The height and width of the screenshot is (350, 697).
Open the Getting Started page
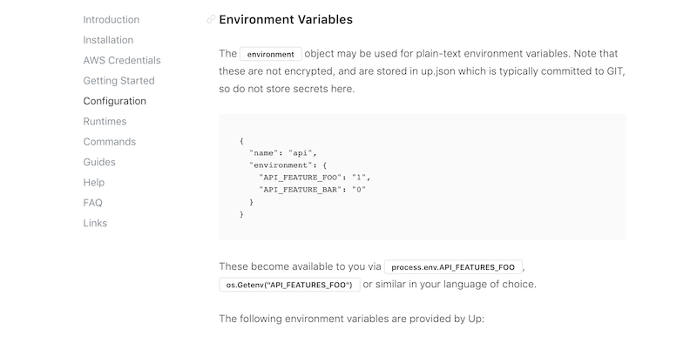pyautogui.click(x=118, y=81)
